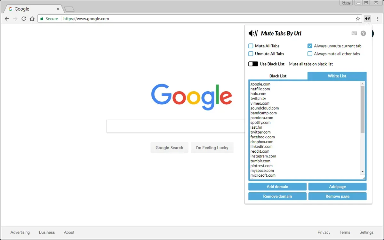Open the Privacy footer link
The width and height of the screenshot is (384, 240).
(324, 232)
